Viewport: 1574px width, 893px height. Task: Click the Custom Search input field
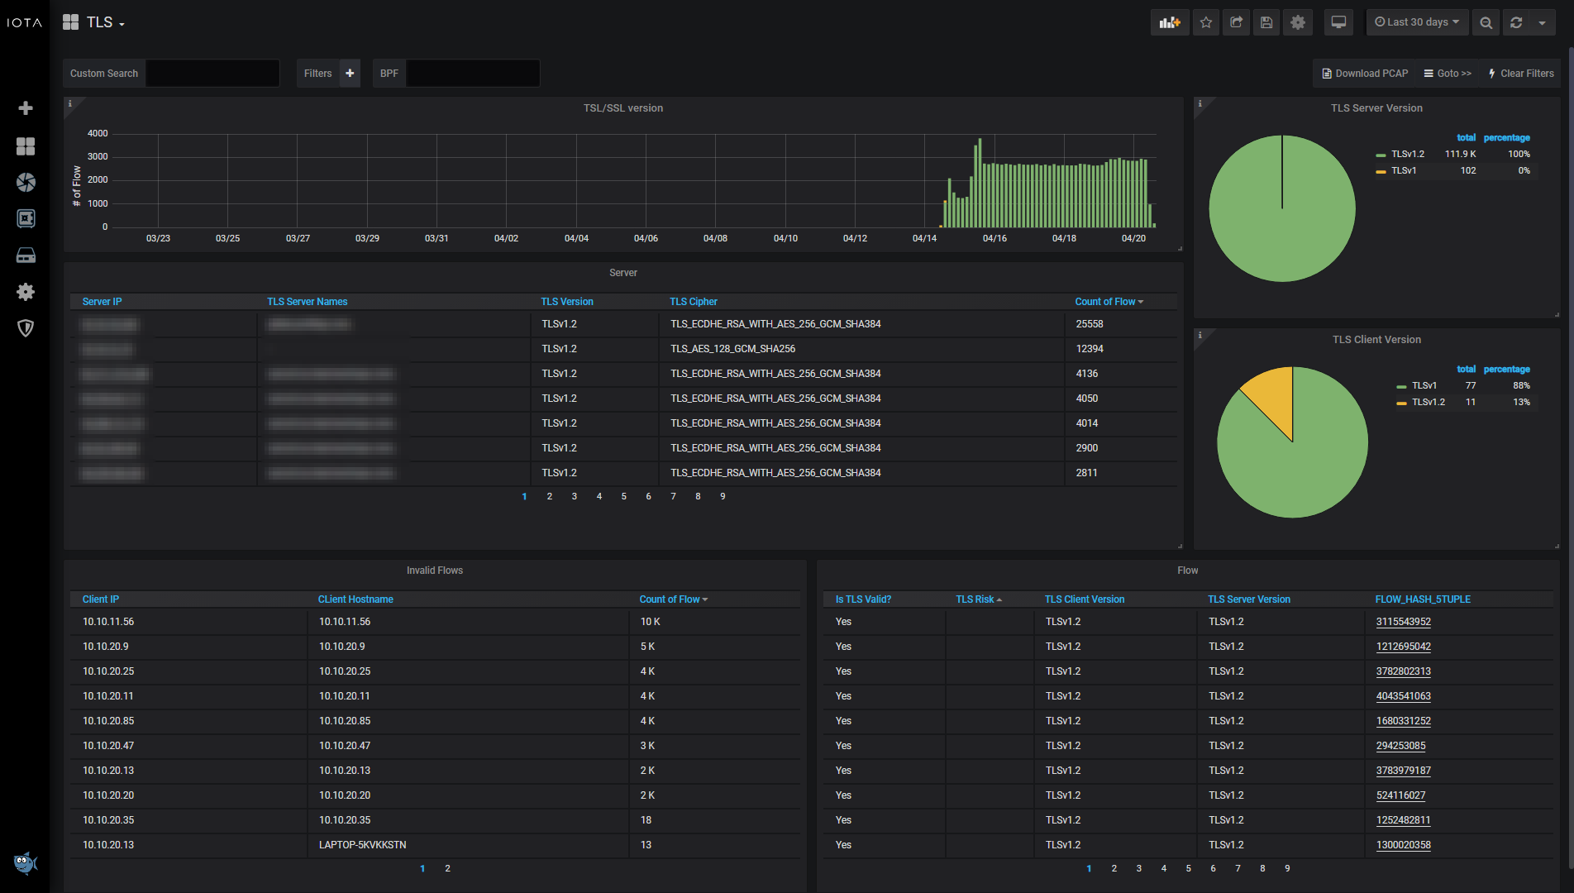click(x=212, y=74)
